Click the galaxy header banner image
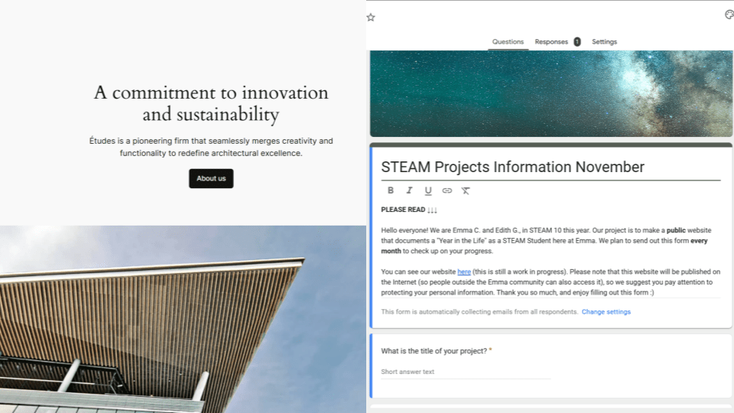Image resolution: width=734 pixels, height=413 pixels. 550,93
